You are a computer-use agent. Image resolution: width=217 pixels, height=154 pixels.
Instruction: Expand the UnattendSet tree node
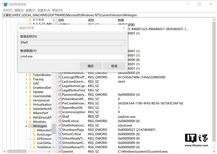pos(26,88)
